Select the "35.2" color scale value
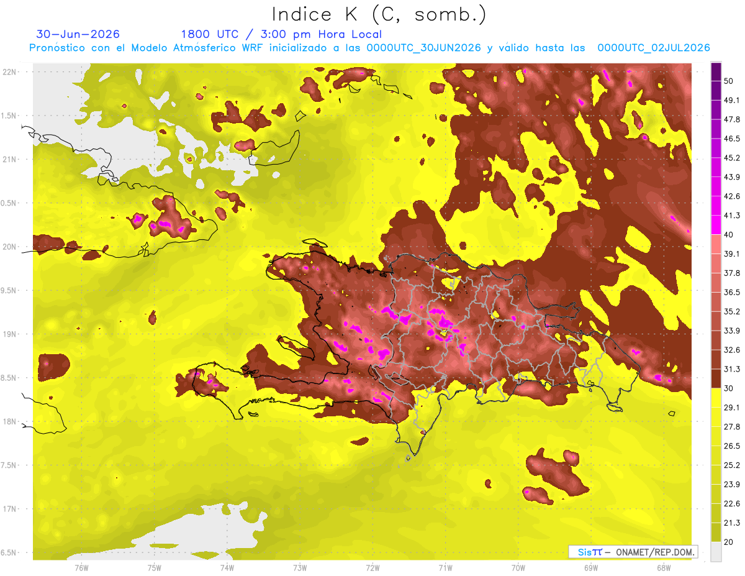 [732, 311]
